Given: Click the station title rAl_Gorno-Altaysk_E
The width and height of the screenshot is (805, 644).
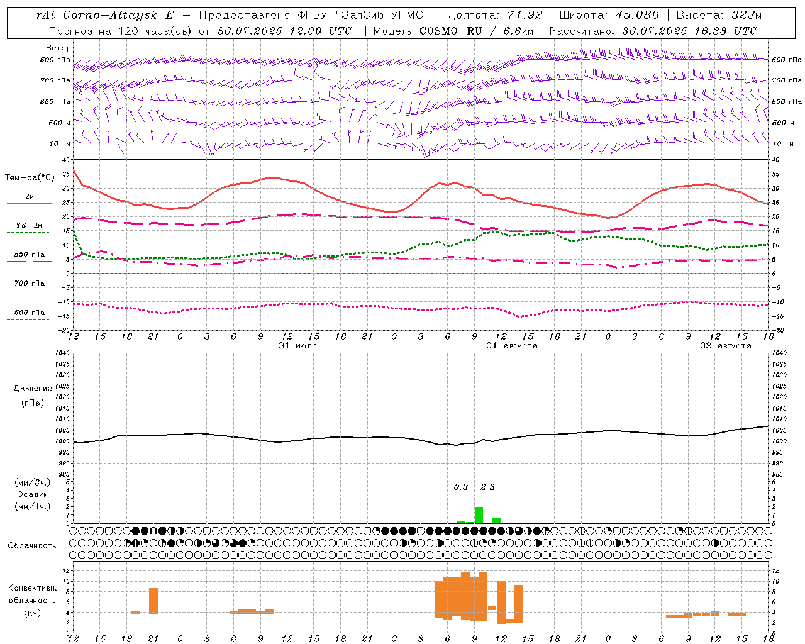Looking at the screenshot, I should click(x=105, y=16).
